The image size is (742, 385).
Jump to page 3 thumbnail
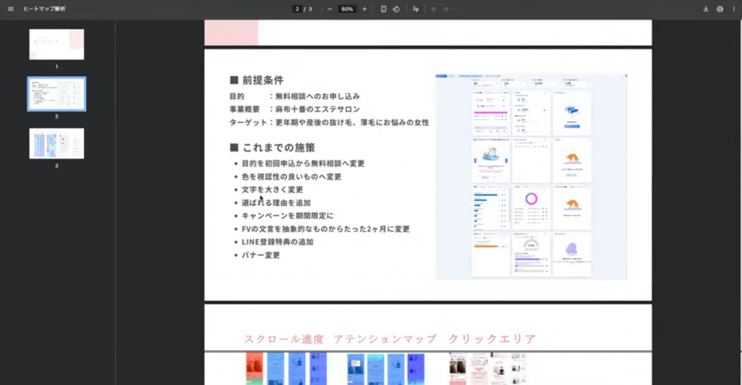tap(57, 144)
